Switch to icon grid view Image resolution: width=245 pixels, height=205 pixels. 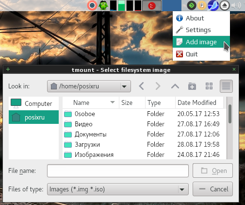coord(209,86)
